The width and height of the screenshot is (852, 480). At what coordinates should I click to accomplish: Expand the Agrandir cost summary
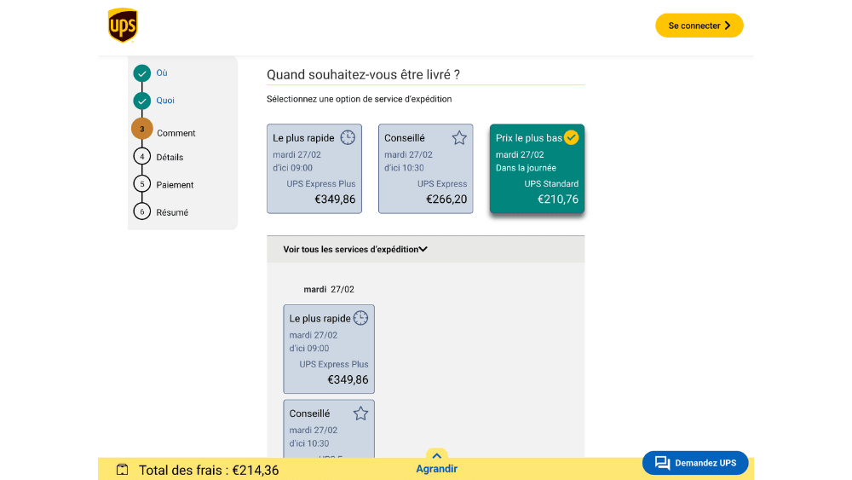[x=436, y=469]
